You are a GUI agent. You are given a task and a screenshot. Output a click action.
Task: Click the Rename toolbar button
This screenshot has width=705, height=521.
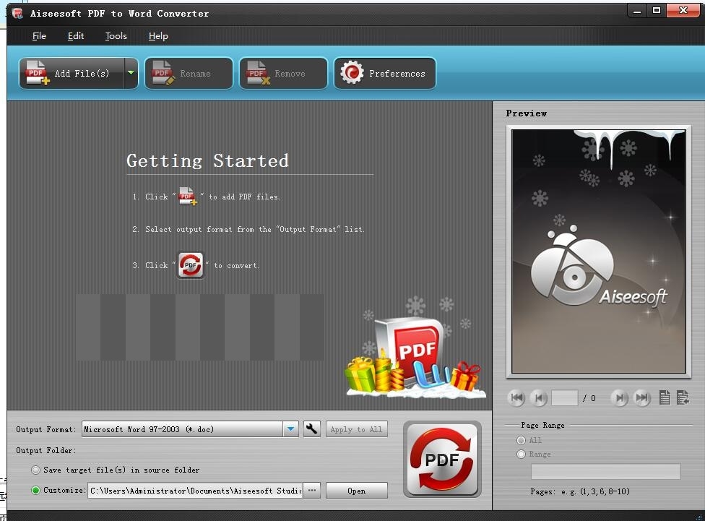click(189, 73)
